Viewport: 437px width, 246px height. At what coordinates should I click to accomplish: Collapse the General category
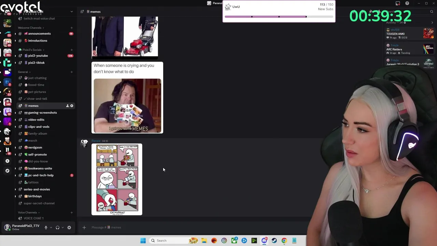(x=24, y=72)
